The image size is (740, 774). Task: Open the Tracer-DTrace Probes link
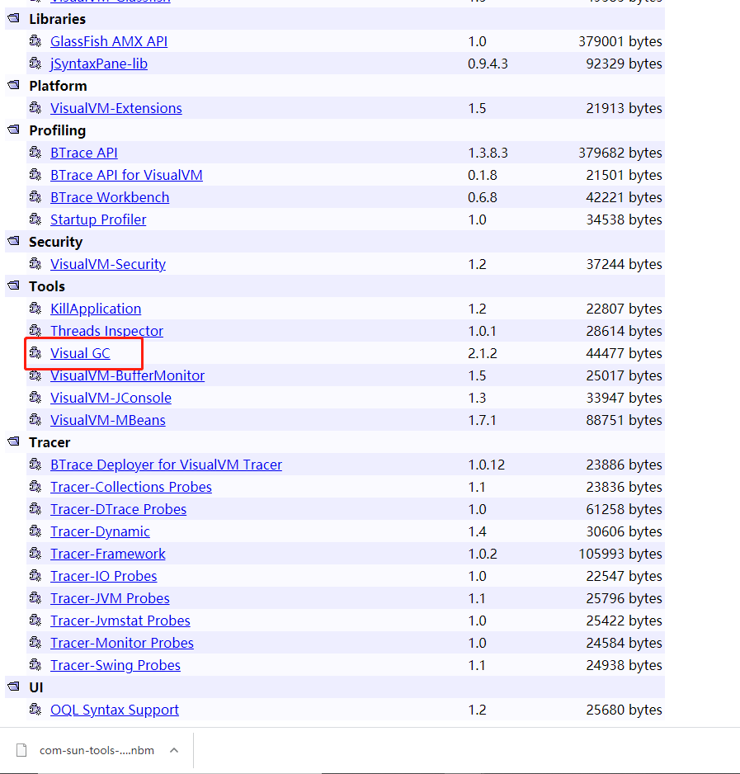click(119, 509)
